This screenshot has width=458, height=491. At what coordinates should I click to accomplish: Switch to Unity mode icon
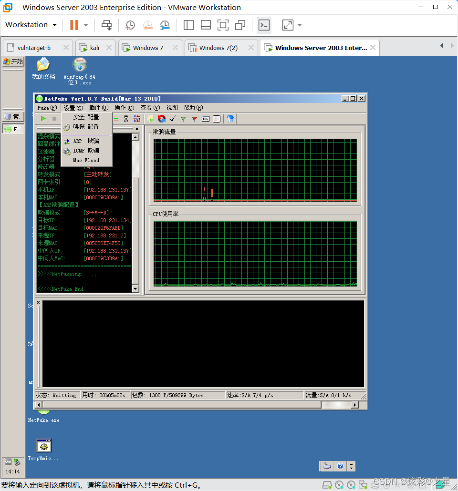tap(240, 25)
